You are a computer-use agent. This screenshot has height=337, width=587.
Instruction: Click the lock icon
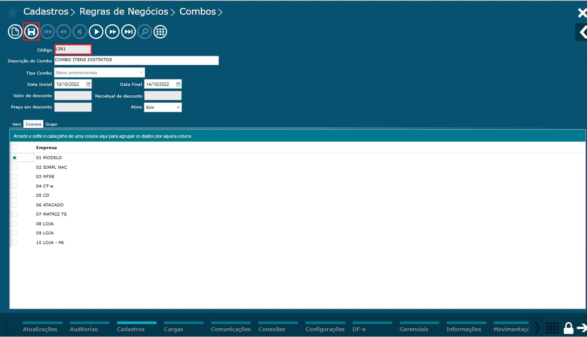click(568, 328)
